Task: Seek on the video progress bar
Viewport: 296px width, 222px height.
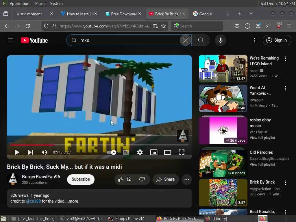Action: (99, 145)
